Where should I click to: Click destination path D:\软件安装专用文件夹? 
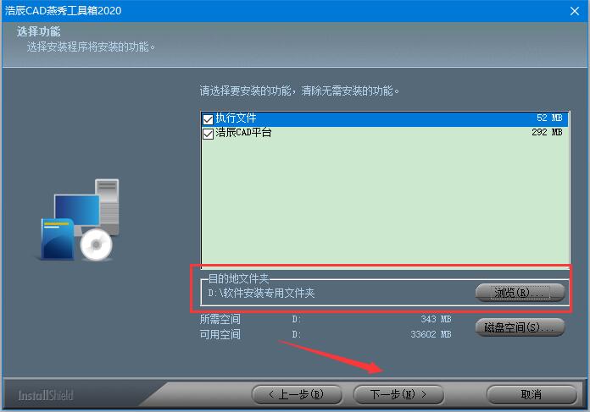pyautogui.click(x=261, y=293)
